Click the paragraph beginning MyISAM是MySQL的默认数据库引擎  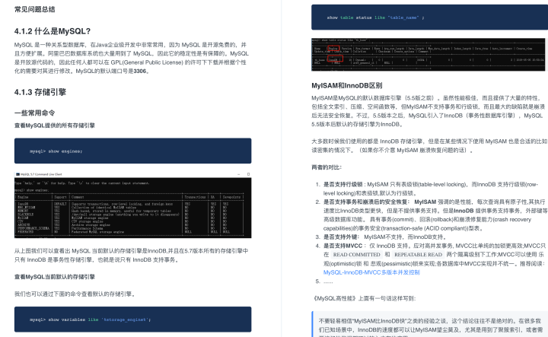point(428,111)
